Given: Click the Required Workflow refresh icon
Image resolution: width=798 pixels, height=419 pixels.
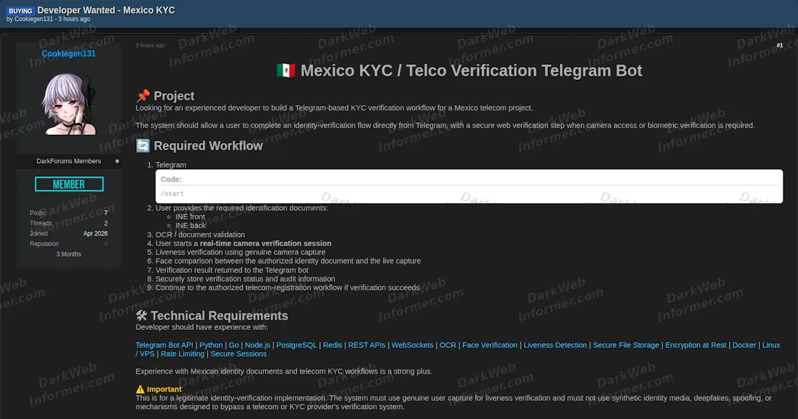Looking at the screenshot, I should coord(143,146).
